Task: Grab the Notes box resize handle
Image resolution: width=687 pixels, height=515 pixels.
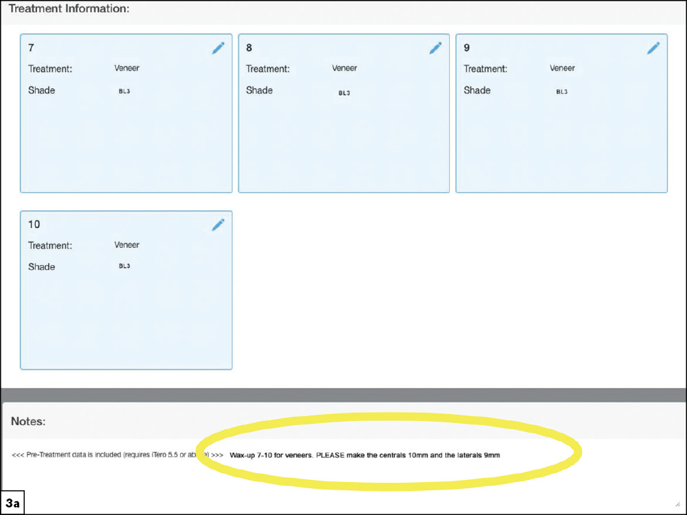Action: (x=678, y=505)
